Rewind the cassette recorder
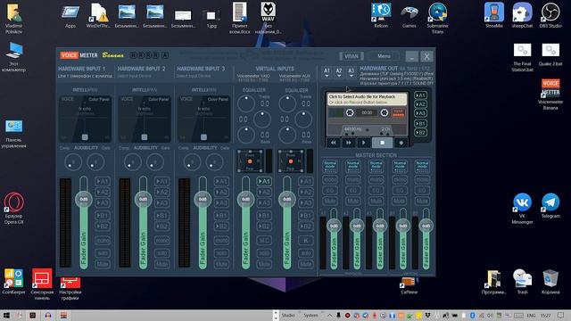The height and width of the screenshot is (321, 571). point(333,143)
